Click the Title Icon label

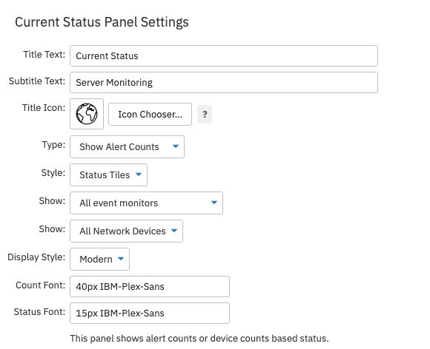click(x=44, y=107)
